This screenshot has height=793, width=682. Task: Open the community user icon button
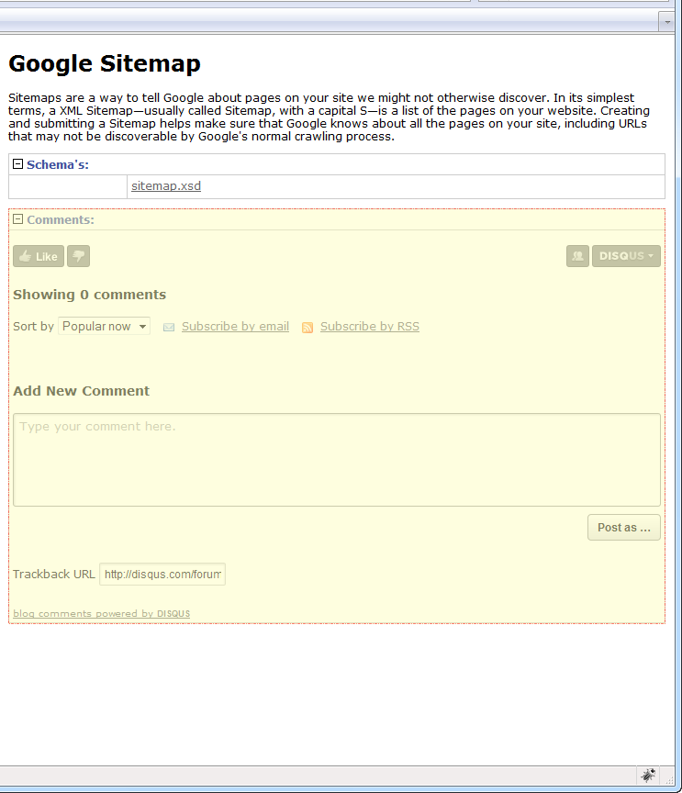point(577,256)
